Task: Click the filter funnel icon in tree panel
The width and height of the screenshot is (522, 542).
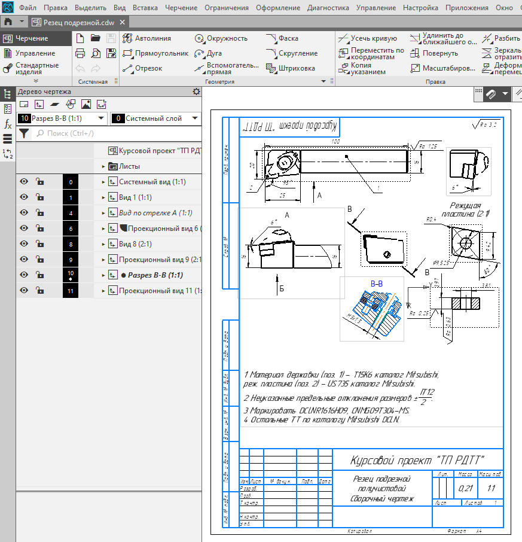Action: click(23, 133)
